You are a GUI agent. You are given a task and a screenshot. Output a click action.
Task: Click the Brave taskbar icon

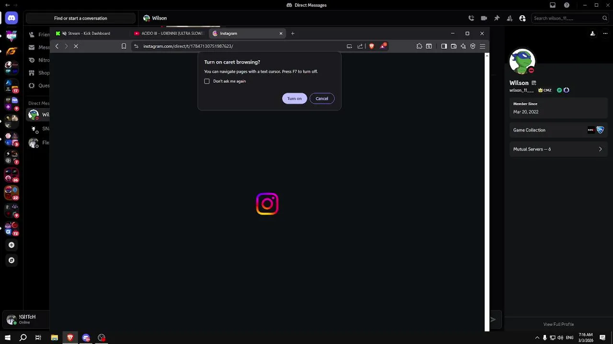click(70, 338)
